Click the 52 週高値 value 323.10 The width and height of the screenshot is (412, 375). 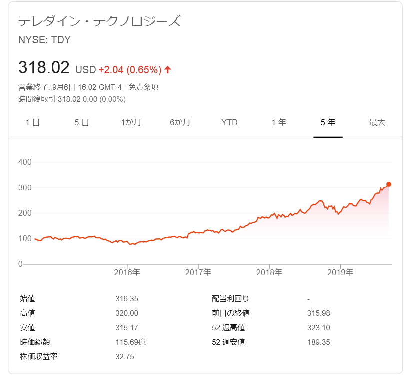click(319, 328)
